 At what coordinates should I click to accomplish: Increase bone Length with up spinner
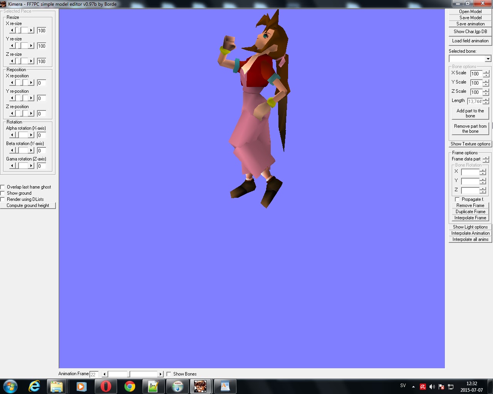(x=486, y=100)
